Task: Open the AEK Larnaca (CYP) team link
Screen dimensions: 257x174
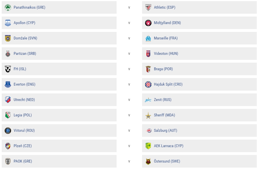Action: coord(168,146)
